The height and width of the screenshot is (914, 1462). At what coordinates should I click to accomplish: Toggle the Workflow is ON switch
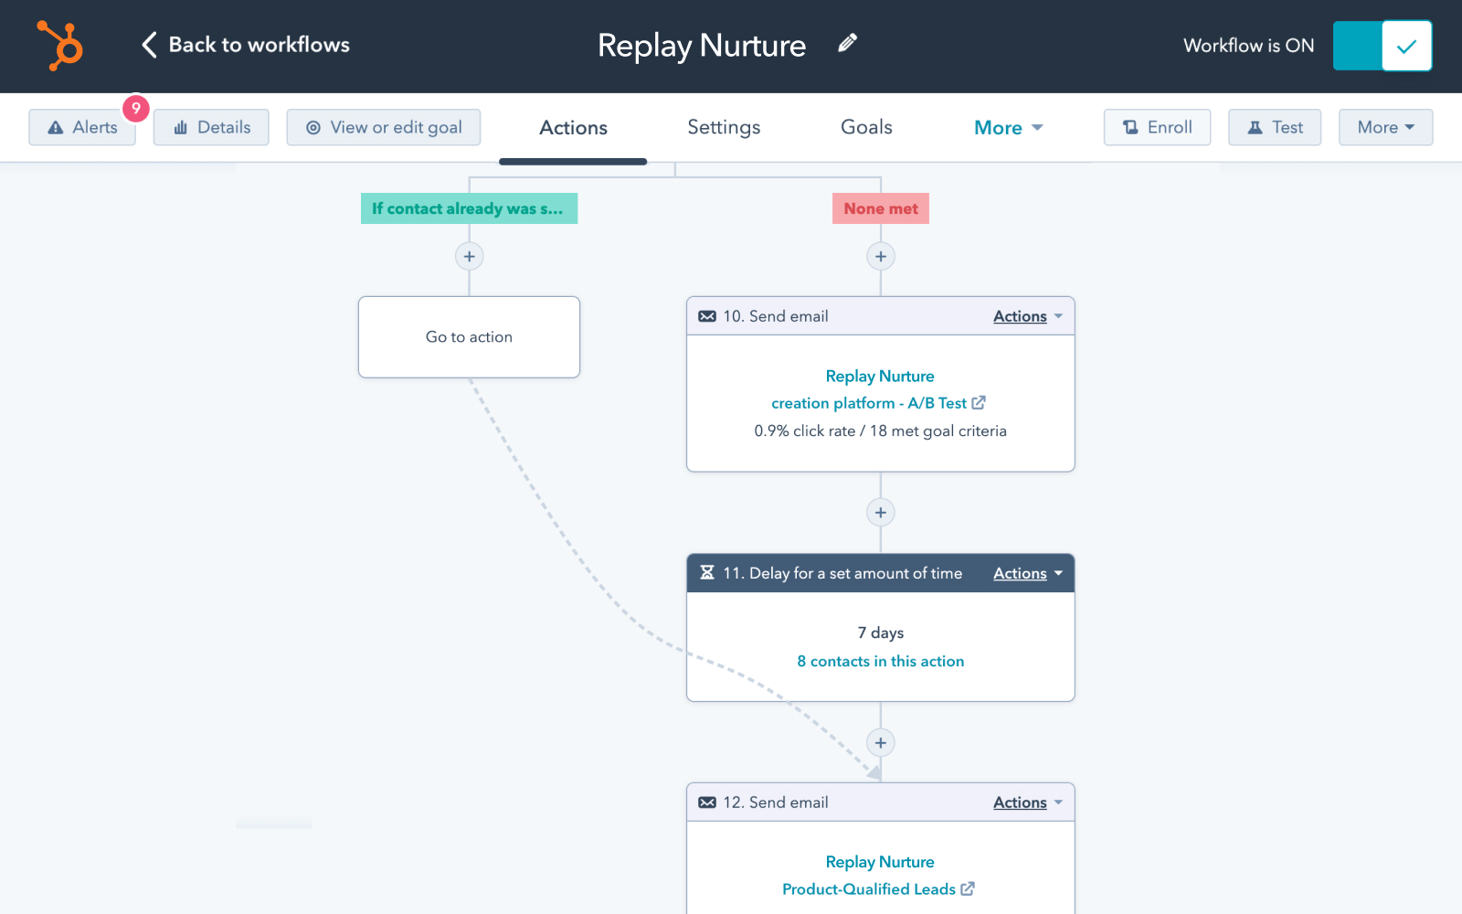[x=1382, y=46]
